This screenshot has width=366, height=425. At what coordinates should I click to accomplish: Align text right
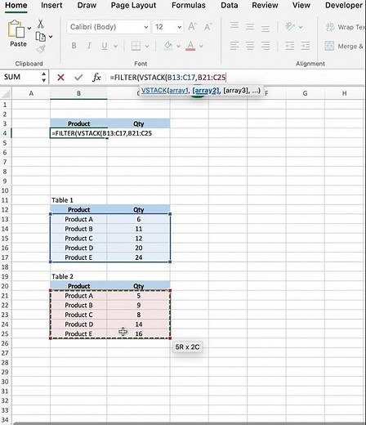(x=266, y=46)
